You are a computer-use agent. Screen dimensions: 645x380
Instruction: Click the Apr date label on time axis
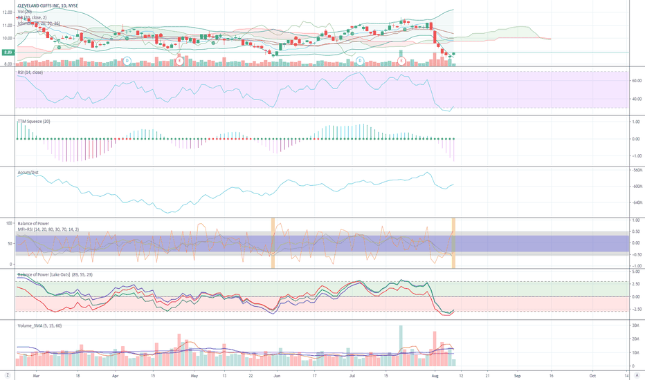coord(115,375)
